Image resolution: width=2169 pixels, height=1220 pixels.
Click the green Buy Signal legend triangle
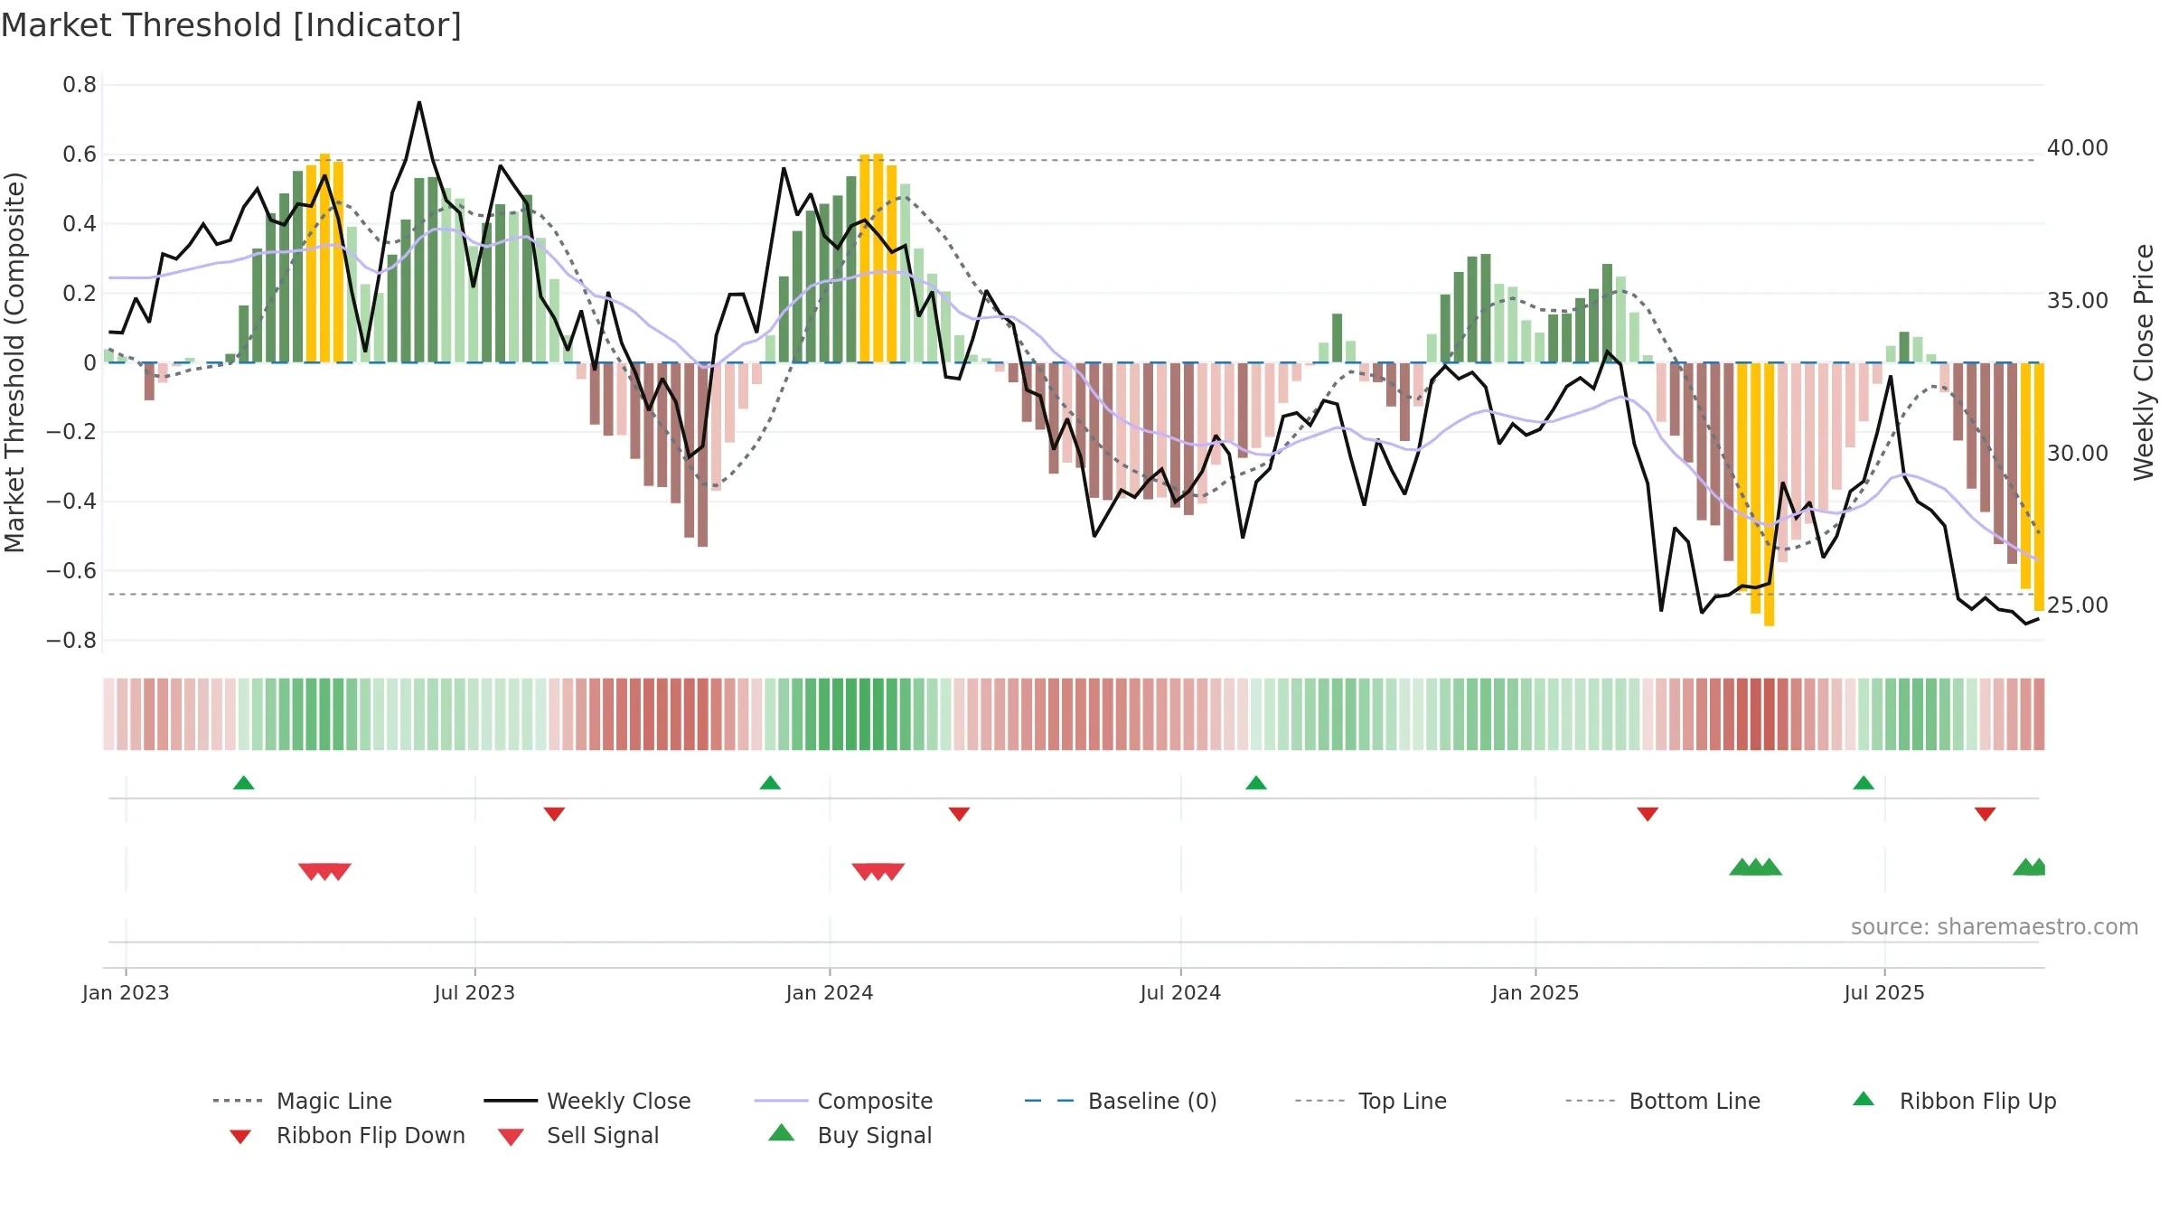point(782,1132)
